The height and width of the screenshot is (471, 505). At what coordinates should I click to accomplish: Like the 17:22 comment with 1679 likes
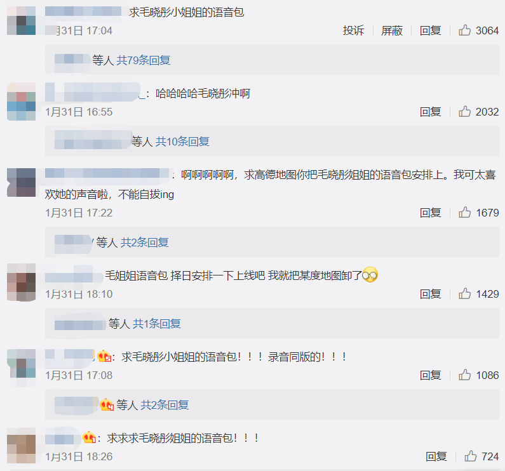click(465, 213)
